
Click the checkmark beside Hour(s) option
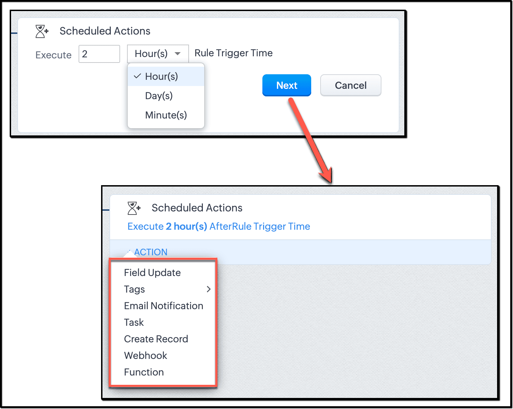pyautogui.click(x=137, y=76)
